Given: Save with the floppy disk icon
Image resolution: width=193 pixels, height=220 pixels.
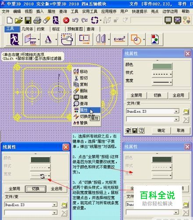Looking at the screenshot, I should pos(28,20).
